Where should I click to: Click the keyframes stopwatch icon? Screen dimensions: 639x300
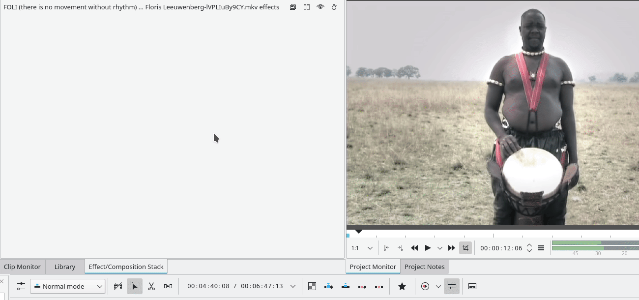[x=334, y=7]
